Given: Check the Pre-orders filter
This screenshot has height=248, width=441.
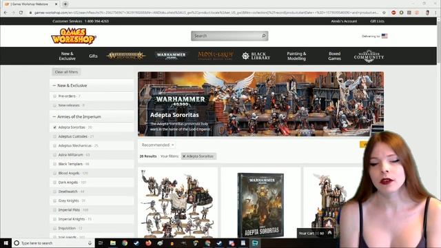Looking at the screenshot, I should [54, 96].
